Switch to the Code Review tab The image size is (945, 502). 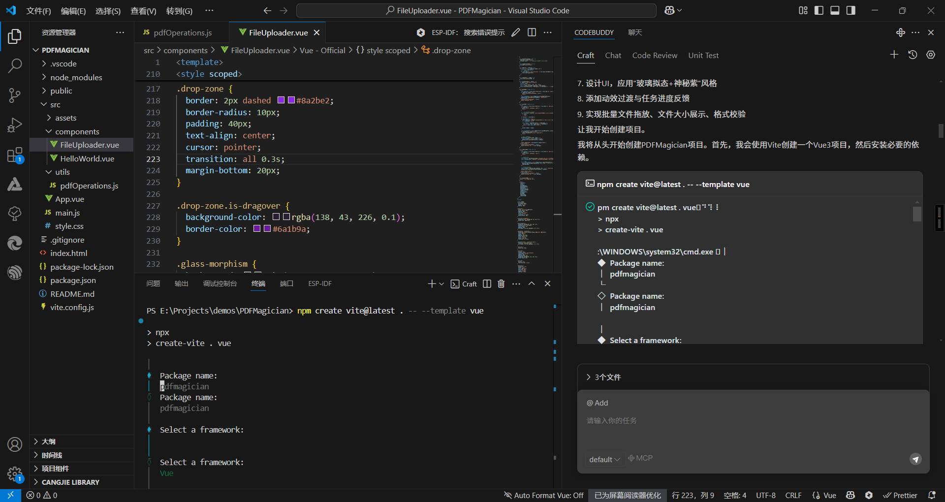(655, 55)
